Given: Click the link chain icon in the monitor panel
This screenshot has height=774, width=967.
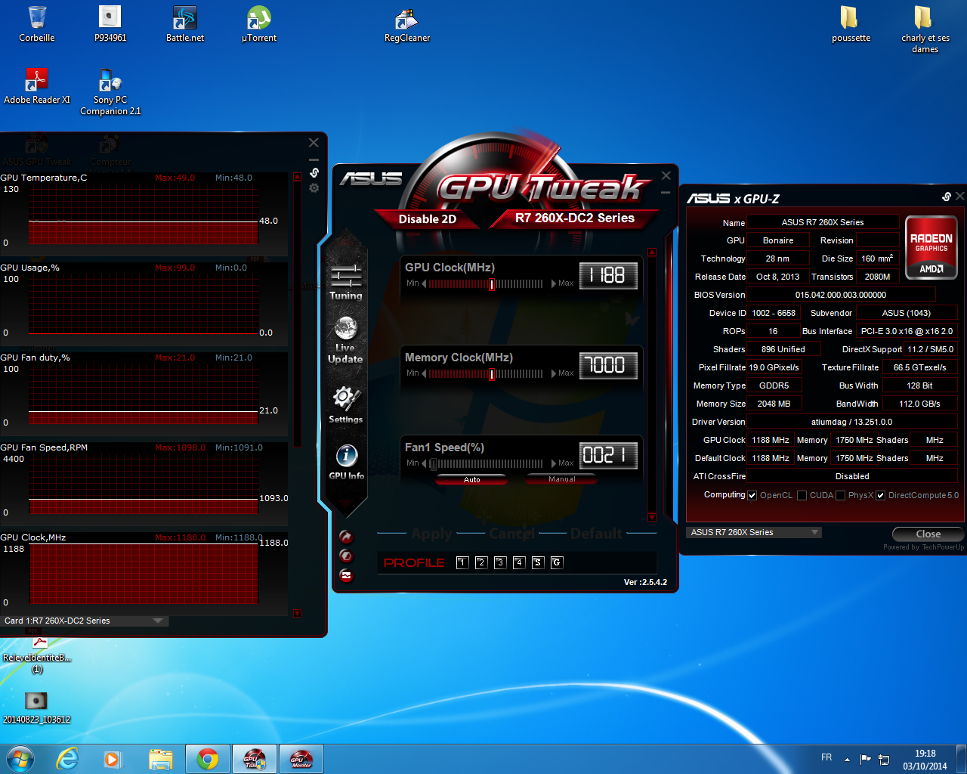Looking at the screenshot, I should tap(314, 173).
